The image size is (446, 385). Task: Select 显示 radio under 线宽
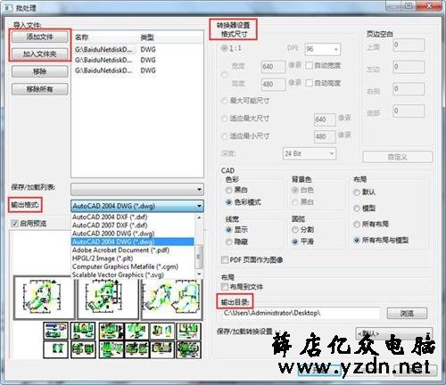click(x=228, y=230)
